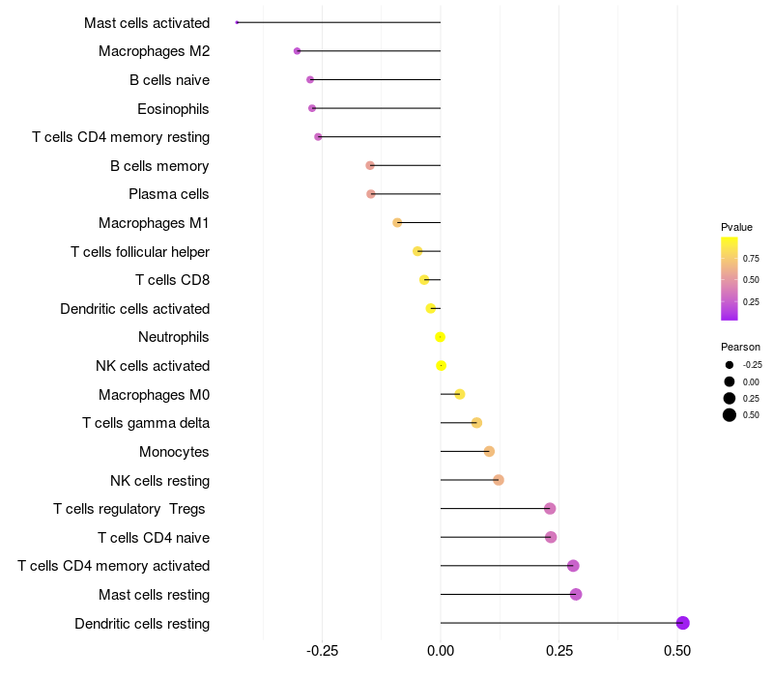Click the T cells regulatory Tregs dot
Screen dimensions: 773x676
point(550,509)
